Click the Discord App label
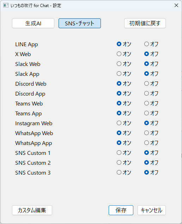 [30, 94]
